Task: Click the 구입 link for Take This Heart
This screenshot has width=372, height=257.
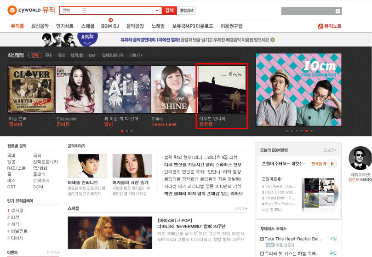Action: pos(333,239)
